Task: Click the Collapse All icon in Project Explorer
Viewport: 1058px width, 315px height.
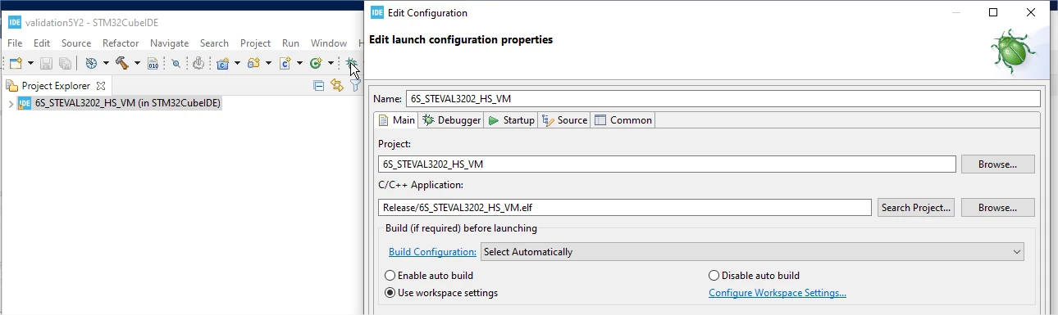Action: pyautogui.click(x=319, y=85)
